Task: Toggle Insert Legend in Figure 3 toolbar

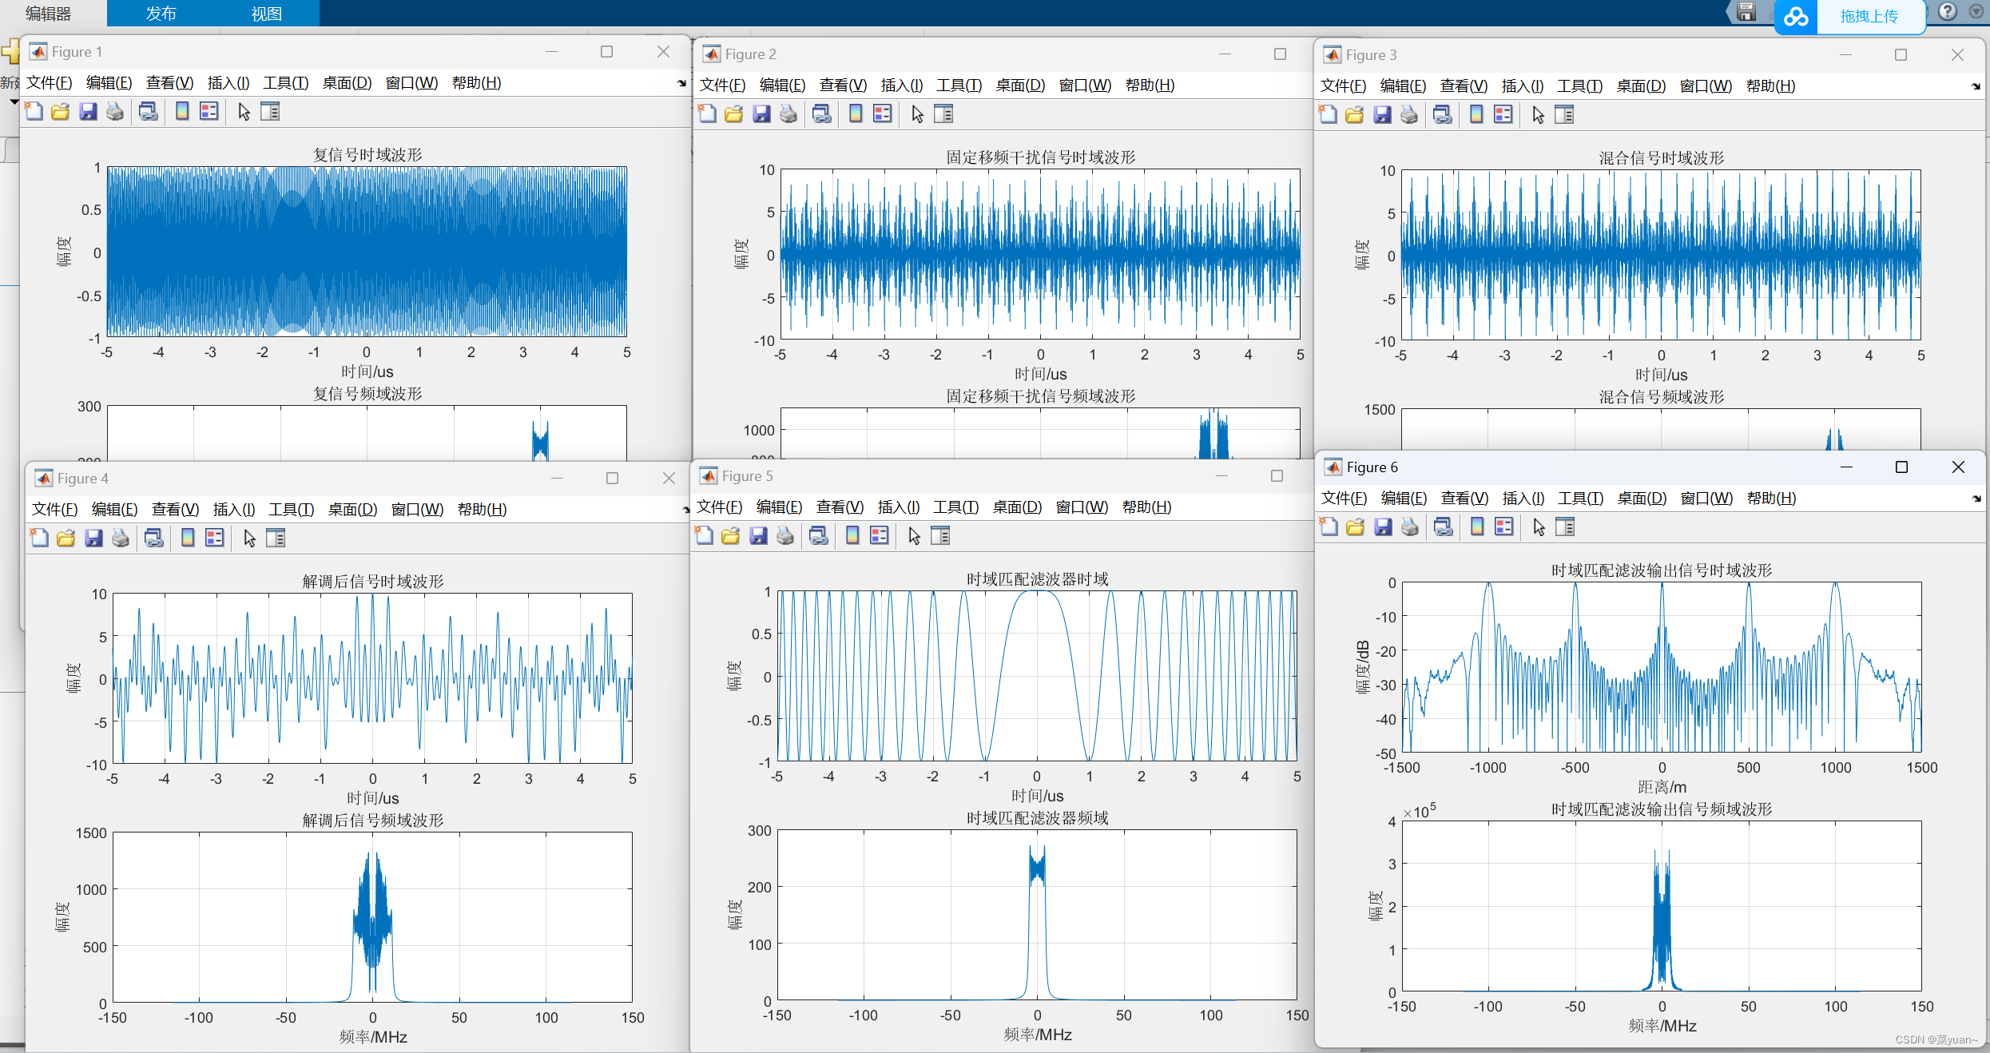Action: tap(1503, 115)
